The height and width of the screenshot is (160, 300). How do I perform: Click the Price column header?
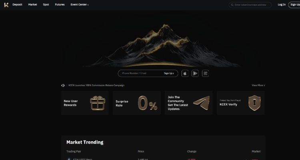(141, 151)
